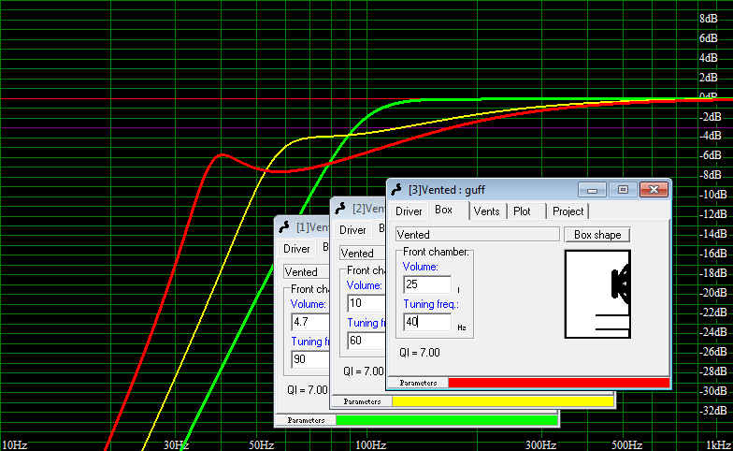Image resolution: width=733 pixels, height=451 pixels.
Task: Click the Vented field in window [1]
Action: pos(307,271)
